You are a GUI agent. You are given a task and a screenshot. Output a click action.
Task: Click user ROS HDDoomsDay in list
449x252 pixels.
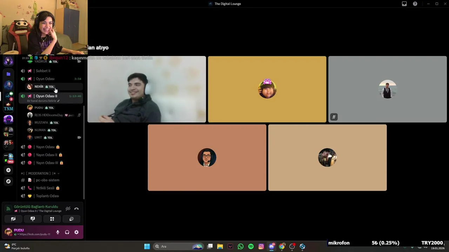tap(54, 115)
